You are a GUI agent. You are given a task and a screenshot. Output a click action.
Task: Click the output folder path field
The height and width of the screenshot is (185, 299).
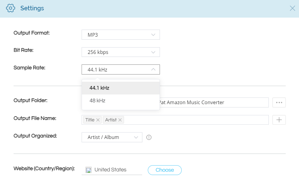(x=213, y=102)
